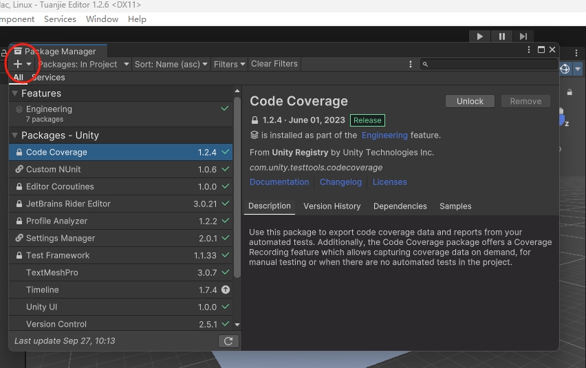Click the Remove button
586x368 pixels.
(x=525, y=101)
